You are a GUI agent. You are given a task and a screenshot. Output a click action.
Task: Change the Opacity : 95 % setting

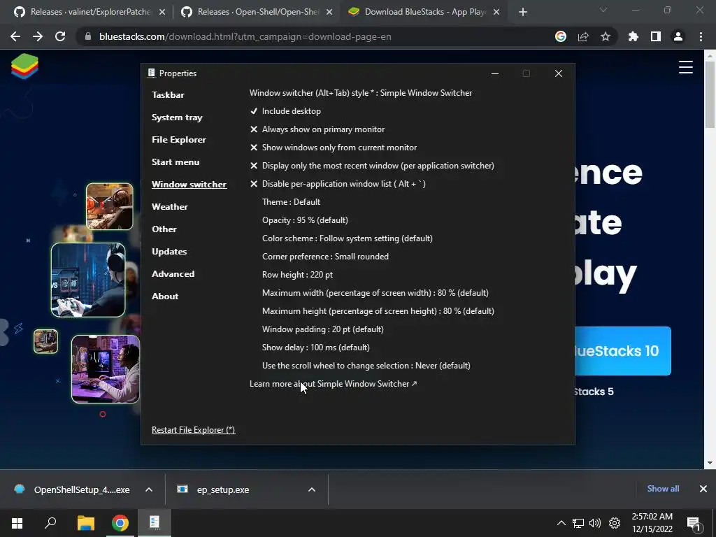(x=305, y=220)
